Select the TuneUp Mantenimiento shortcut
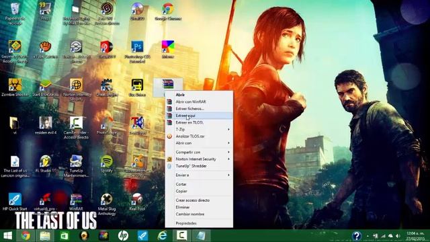The height and width of the screenshot is (242, 430). 76,166
